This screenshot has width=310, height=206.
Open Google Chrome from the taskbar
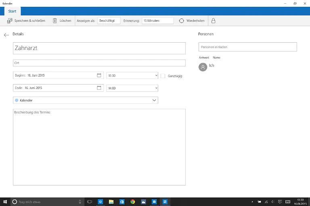tap(132, 202)
